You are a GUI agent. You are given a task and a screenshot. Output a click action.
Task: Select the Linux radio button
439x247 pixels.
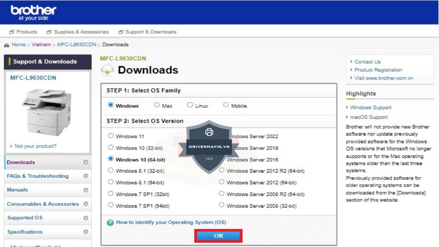[x=190, y=105]
